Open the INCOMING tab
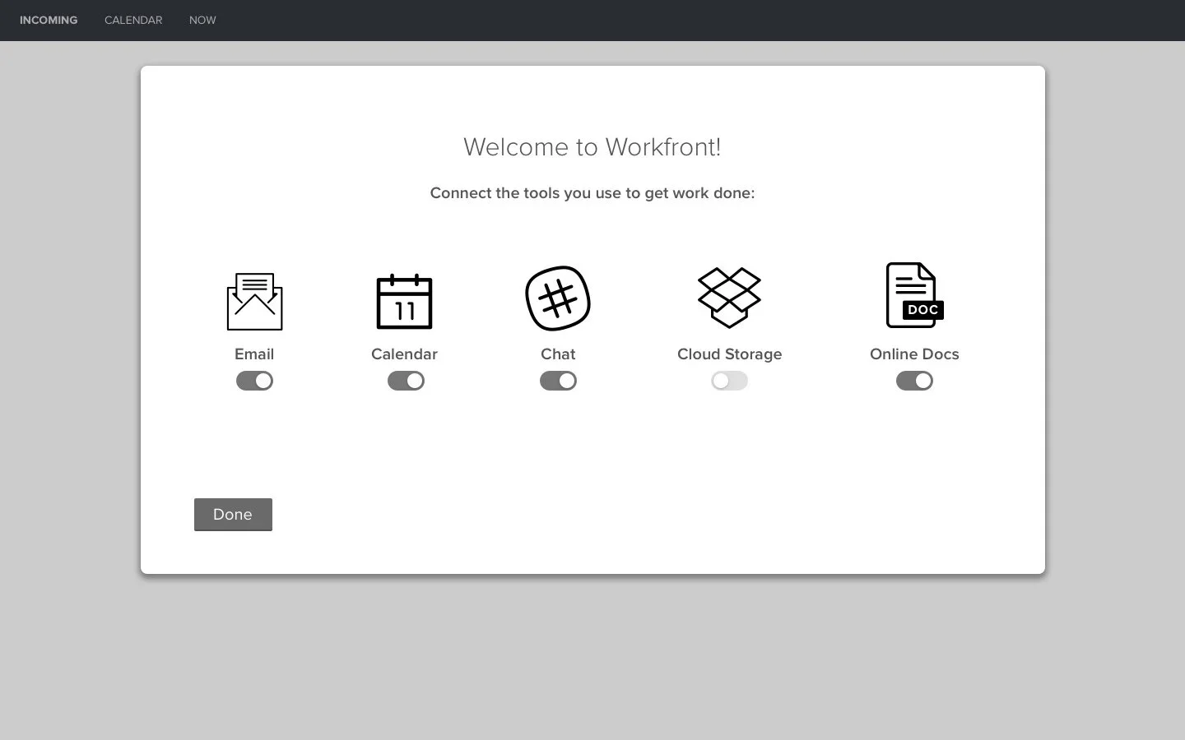 pos(49,20)
